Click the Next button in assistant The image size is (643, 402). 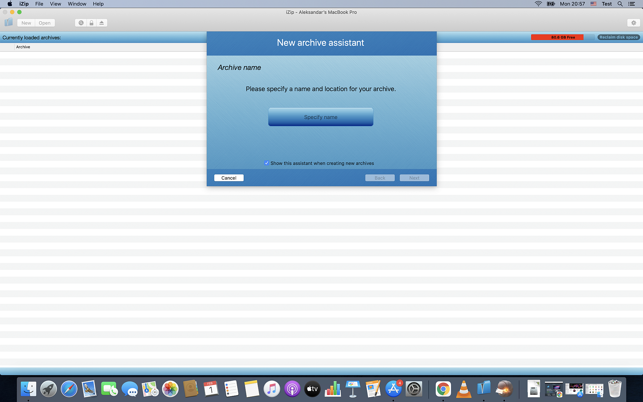[414, 178]
